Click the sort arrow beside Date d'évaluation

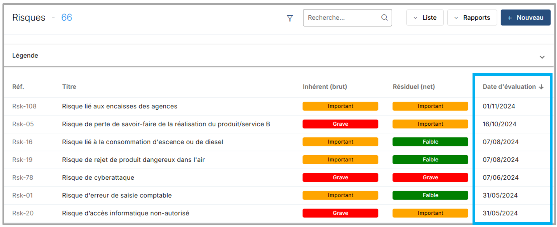pos(541,87)
